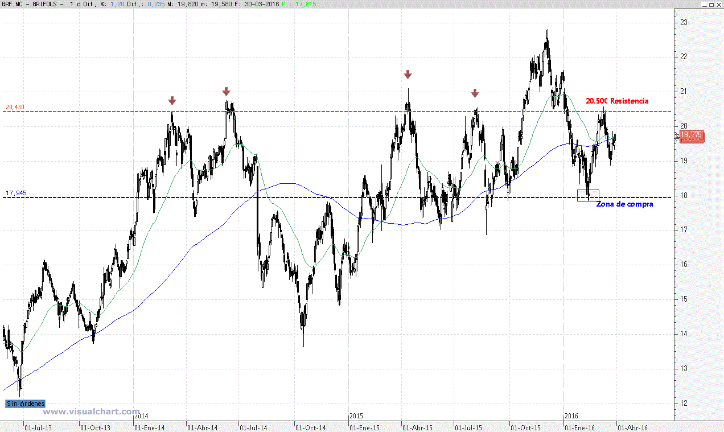Image resolution: width=724 pixels, height=432 pixels.
Task: Select the 17,945 support level label
Action: coord(15,193)
